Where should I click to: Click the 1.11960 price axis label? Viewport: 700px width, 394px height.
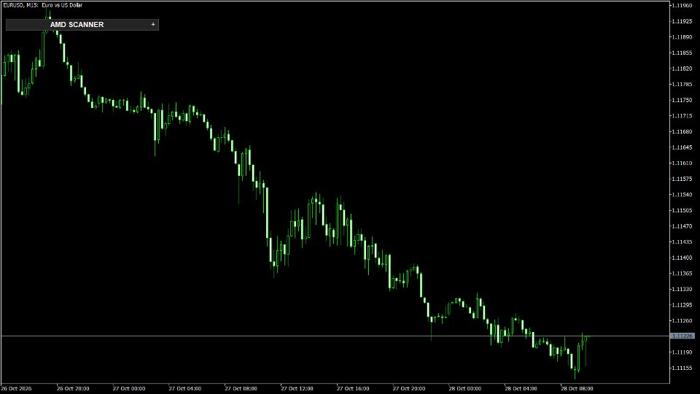[682, 5]
